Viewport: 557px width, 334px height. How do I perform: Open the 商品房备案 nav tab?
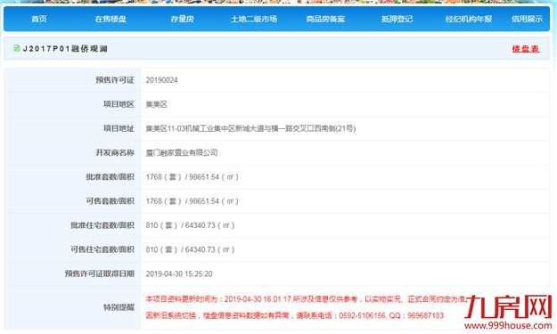[x=325, y=19]
